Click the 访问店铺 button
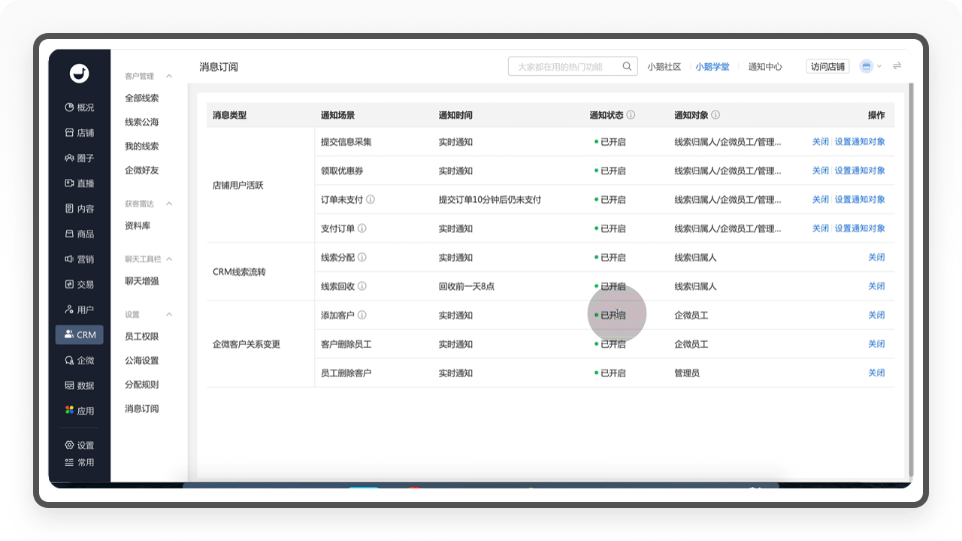The height and width of the screenshot is (541, 962). [x=827, y=66]
